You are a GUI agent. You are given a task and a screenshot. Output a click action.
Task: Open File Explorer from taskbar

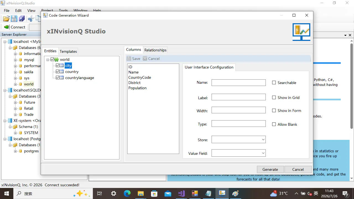[140, 193]
